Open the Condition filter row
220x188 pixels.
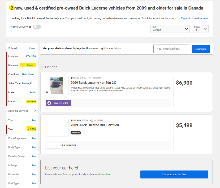[x=22, y=75]
